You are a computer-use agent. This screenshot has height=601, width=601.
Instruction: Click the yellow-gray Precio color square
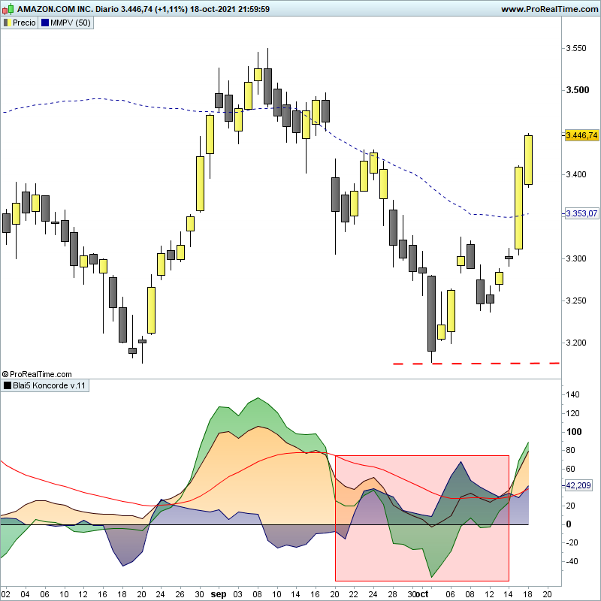[x=8, y=23]
